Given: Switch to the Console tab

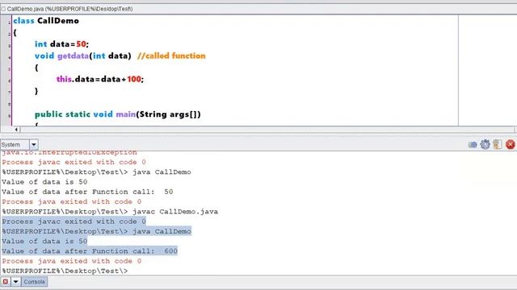Looking at the screenshot, I should 34,282.
